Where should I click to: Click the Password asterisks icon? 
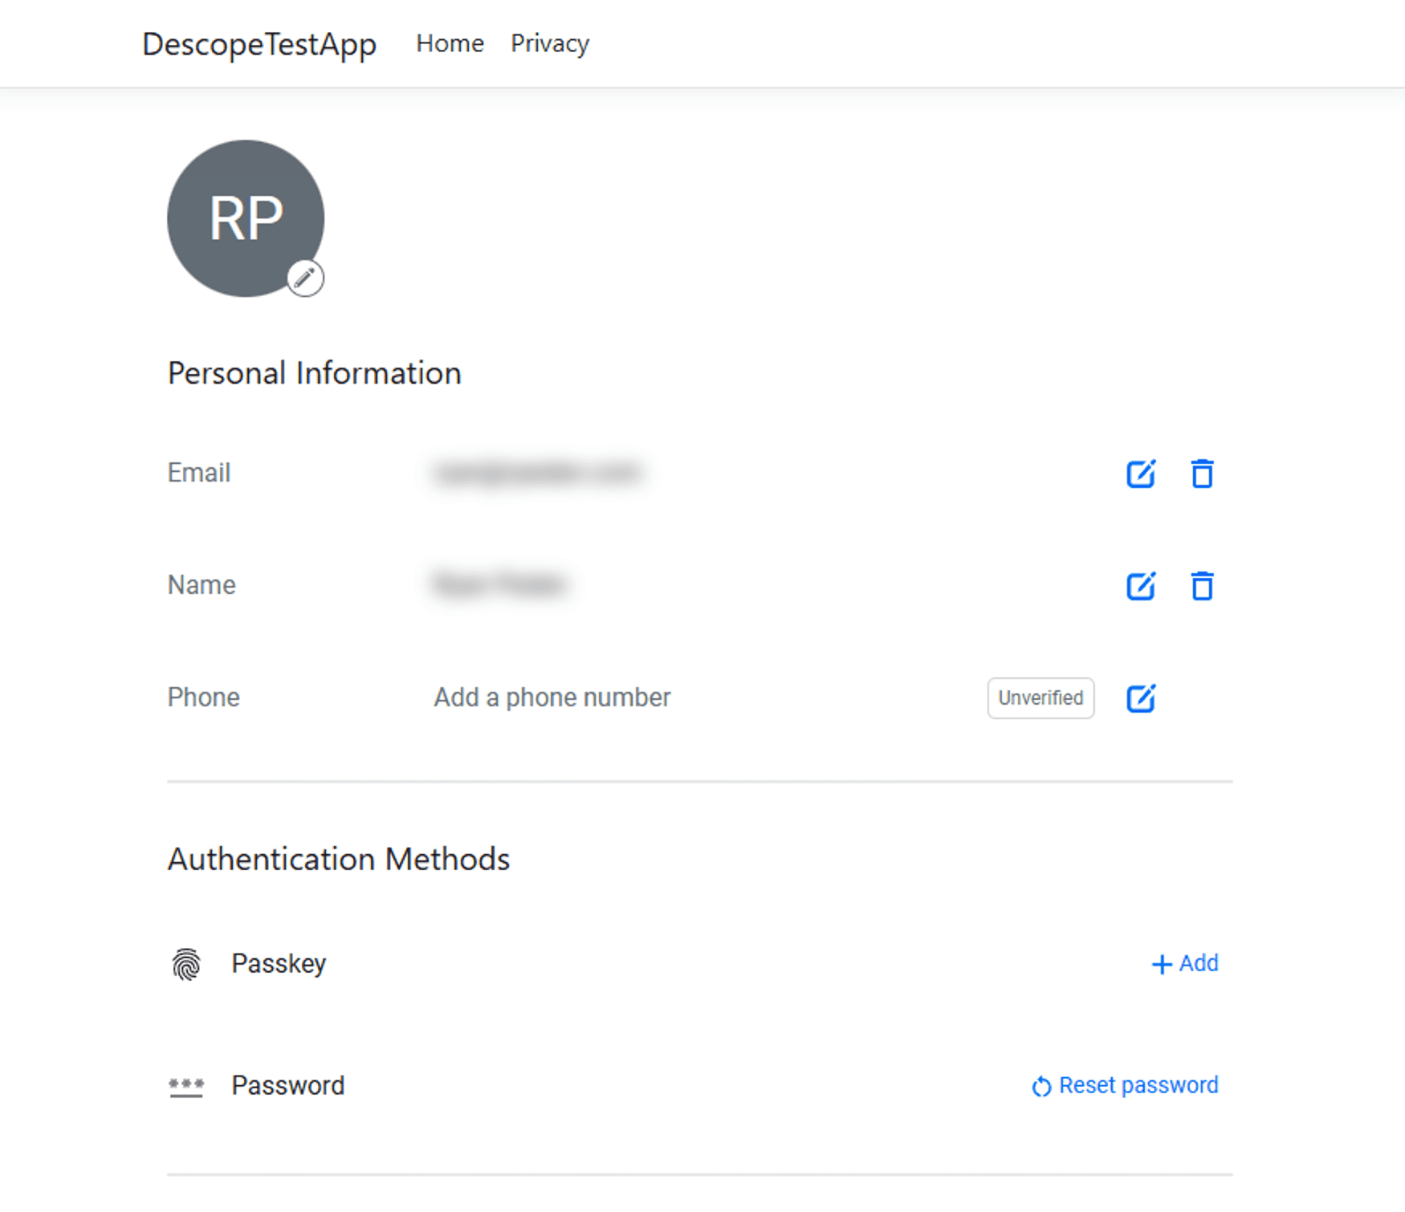[185, 1085]
